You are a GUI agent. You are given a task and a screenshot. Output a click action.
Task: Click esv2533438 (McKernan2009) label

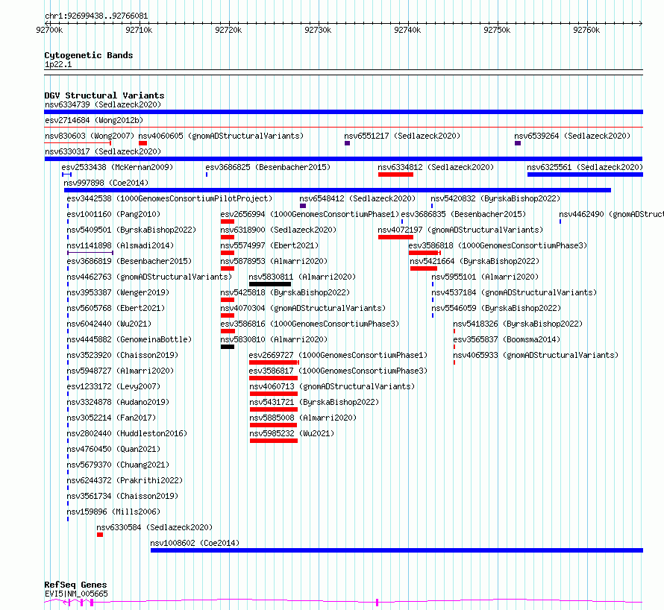[117, 167]
